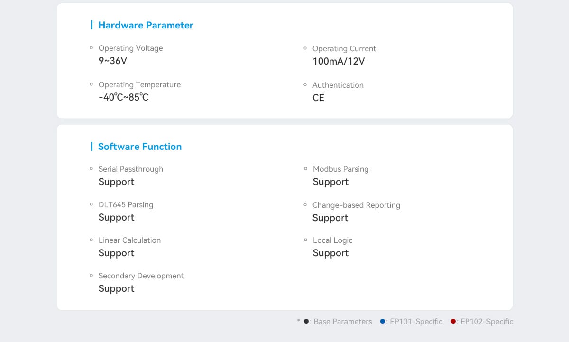The image size is (569, 342).
Task: Click the 9~36V voltage value
Action: click(113, 61)
